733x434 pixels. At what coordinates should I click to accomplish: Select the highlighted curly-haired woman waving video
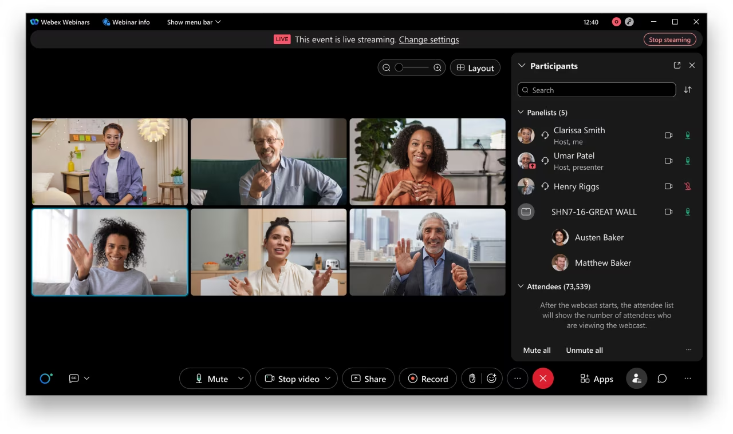(110, 252)
